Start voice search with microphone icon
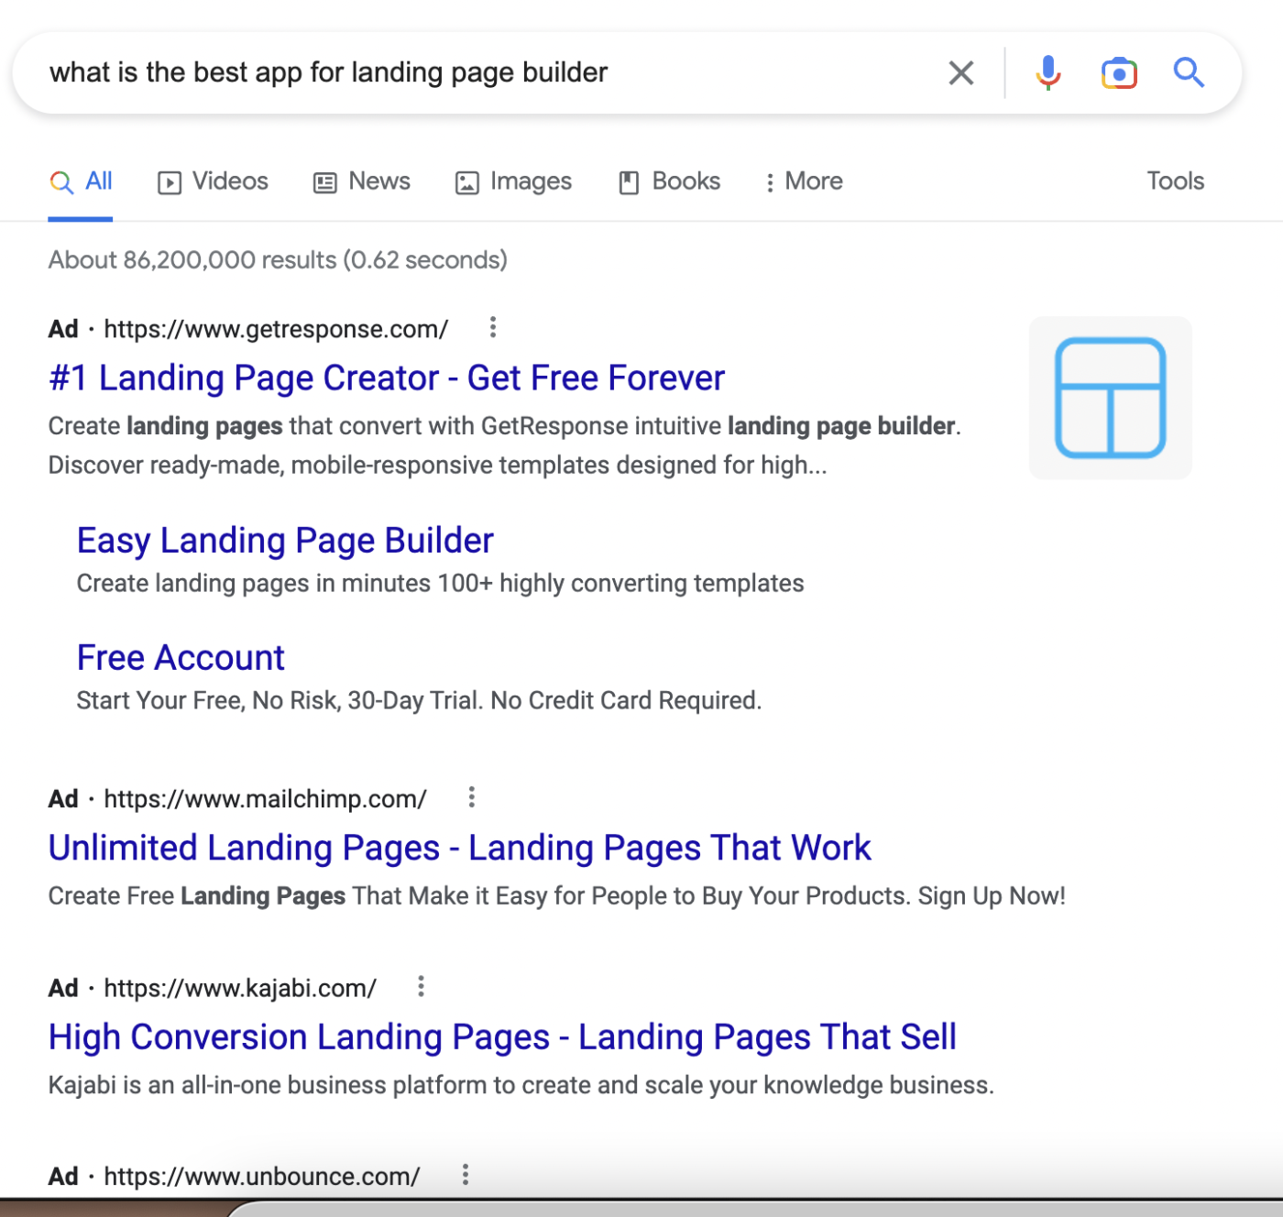1283x1217 pixels. (1047, 72)
